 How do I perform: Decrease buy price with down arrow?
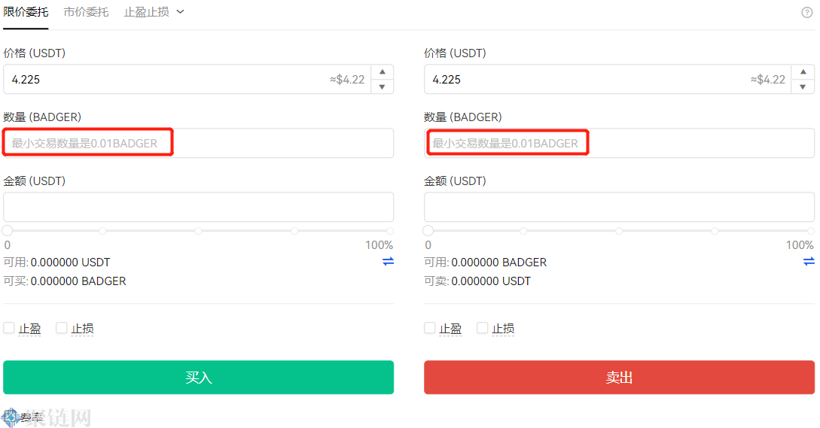click(x=383, y=87)
